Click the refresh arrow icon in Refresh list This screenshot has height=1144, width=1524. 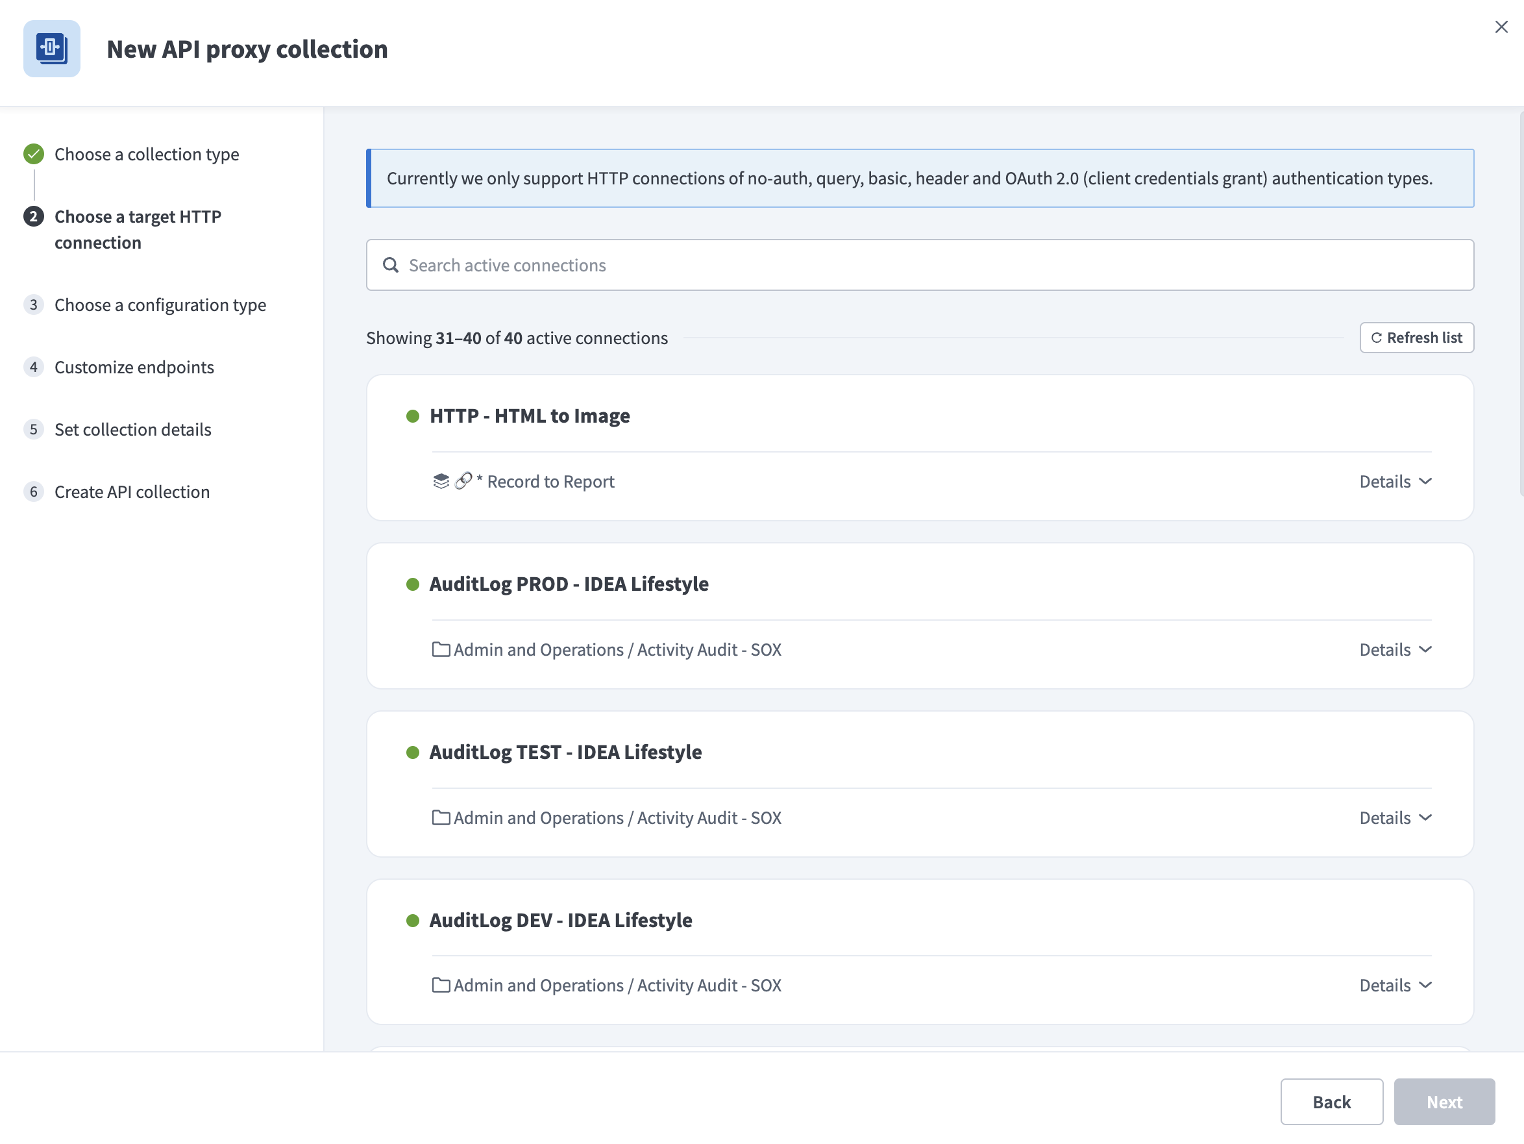[x=1377, y=338]
